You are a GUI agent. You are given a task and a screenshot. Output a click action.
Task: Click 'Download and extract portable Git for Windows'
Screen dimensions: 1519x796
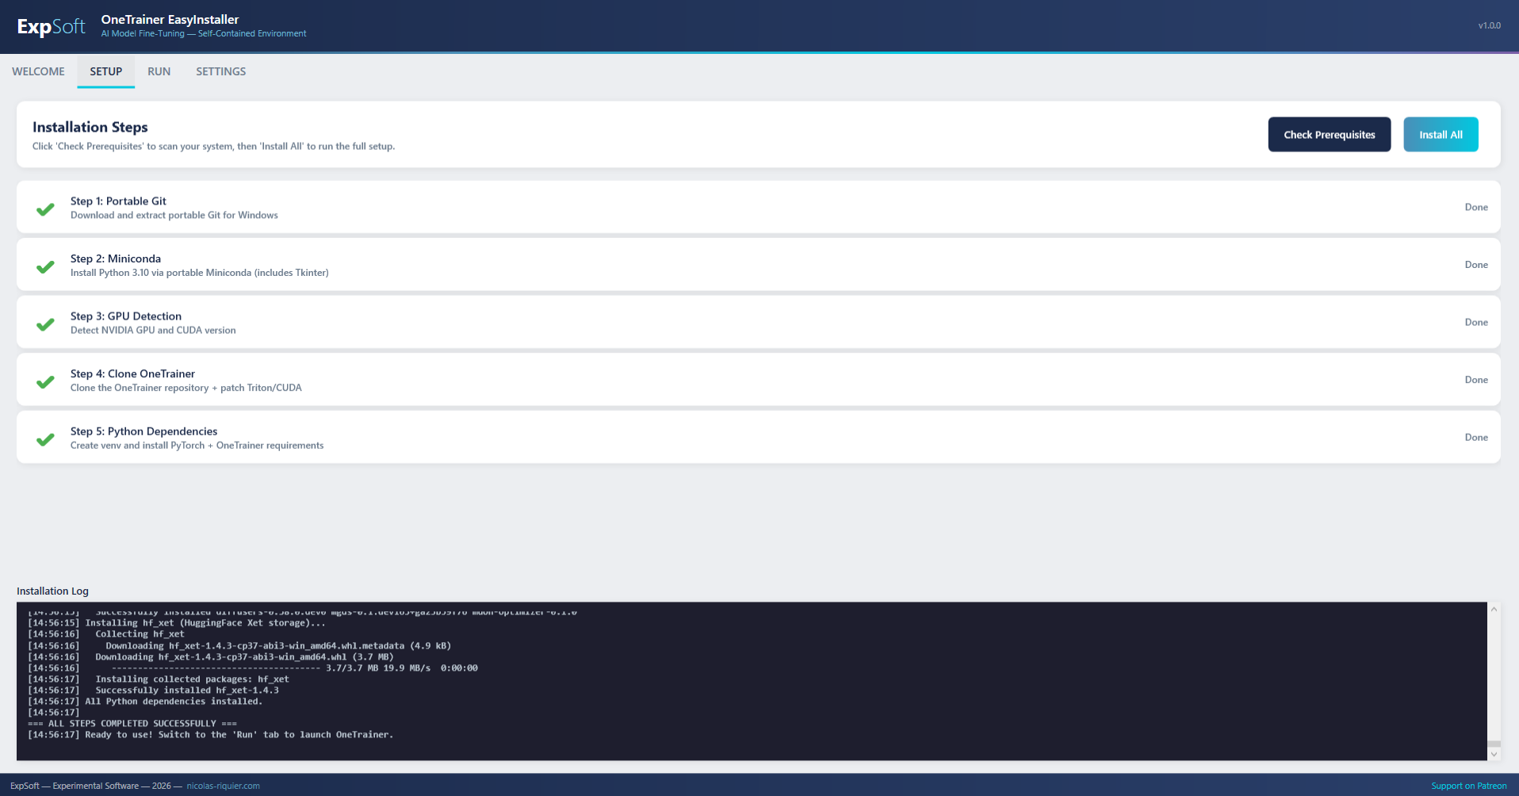pyautogui.click(x=174, y=215)
